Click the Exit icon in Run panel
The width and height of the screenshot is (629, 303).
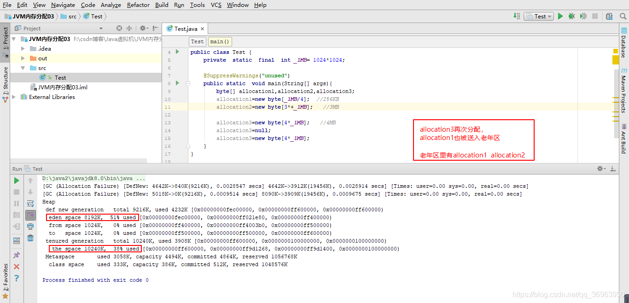(17, 227)
